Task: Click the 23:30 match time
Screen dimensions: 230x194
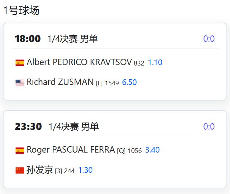Action: pyautogui.click(x=28, y=126)
